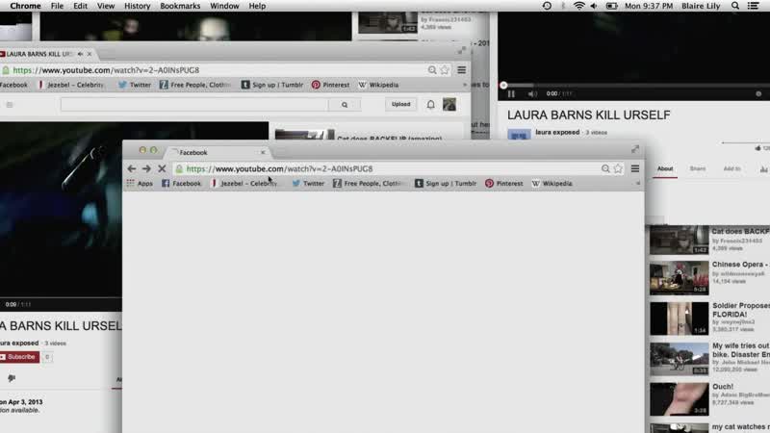Open the History menu in menu bar
This screenshot has width=770, height=433.
137,6
